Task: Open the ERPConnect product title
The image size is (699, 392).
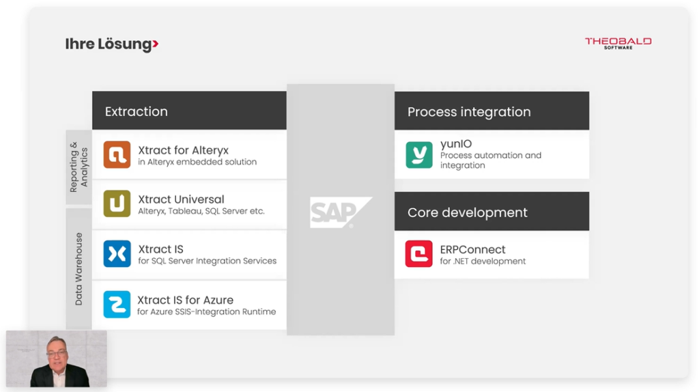Action: (472, 249)
